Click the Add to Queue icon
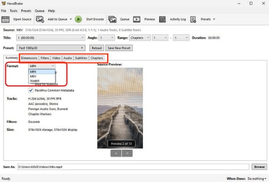 pyautogui.click(x=40, y=19)
